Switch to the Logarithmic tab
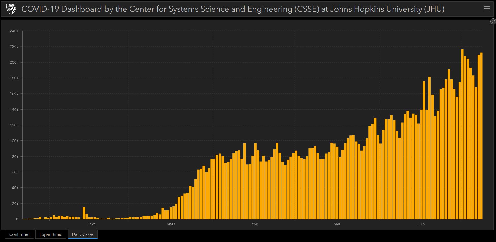Image resolution: width=496 pixels, height=242 pixels. pos(51,234)
